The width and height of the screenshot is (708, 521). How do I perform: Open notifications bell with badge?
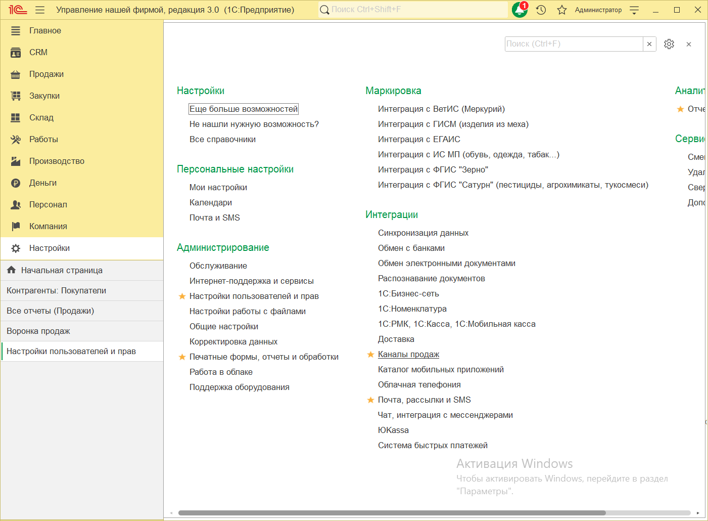tap(520, 10)
